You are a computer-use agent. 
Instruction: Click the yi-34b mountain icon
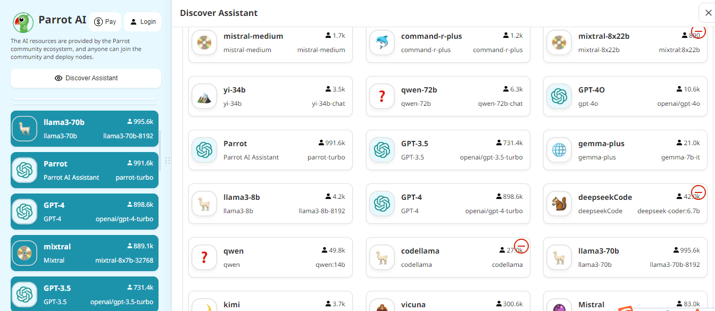click(x=204, y=97)
